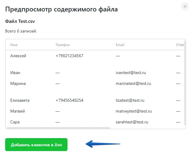Click the green Add clients to Jivo button

pyautogui.click(x=36, y=145)
